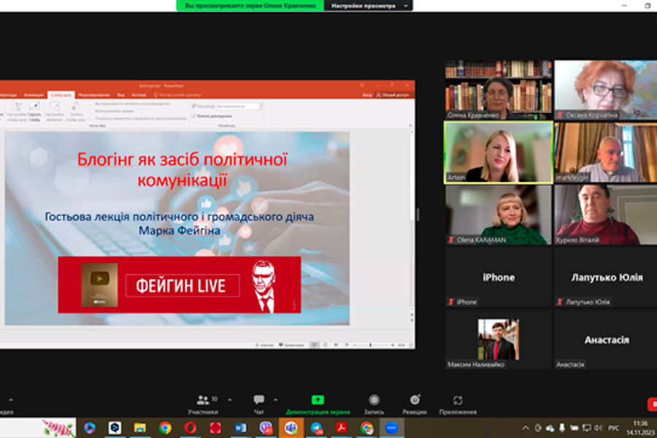Click the slide title text 'Блогінг як засіб політичної комунікації'

[182, 170]
